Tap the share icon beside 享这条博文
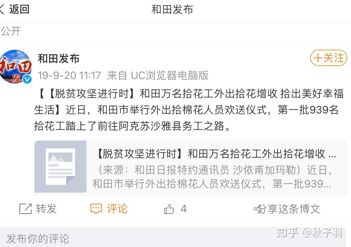The image size is (351, 247). click(259, 209)
